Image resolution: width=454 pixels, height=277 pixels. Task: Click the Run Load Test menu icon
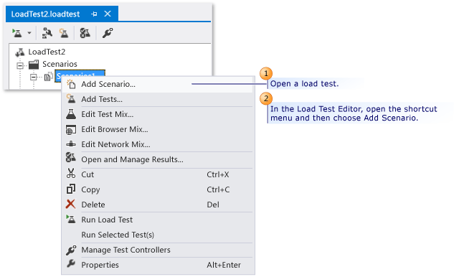pos(71,219)
